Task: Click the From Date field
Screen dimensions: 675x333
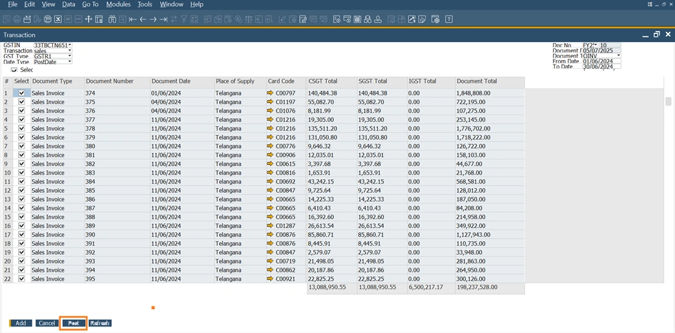Action: (601, 61)
